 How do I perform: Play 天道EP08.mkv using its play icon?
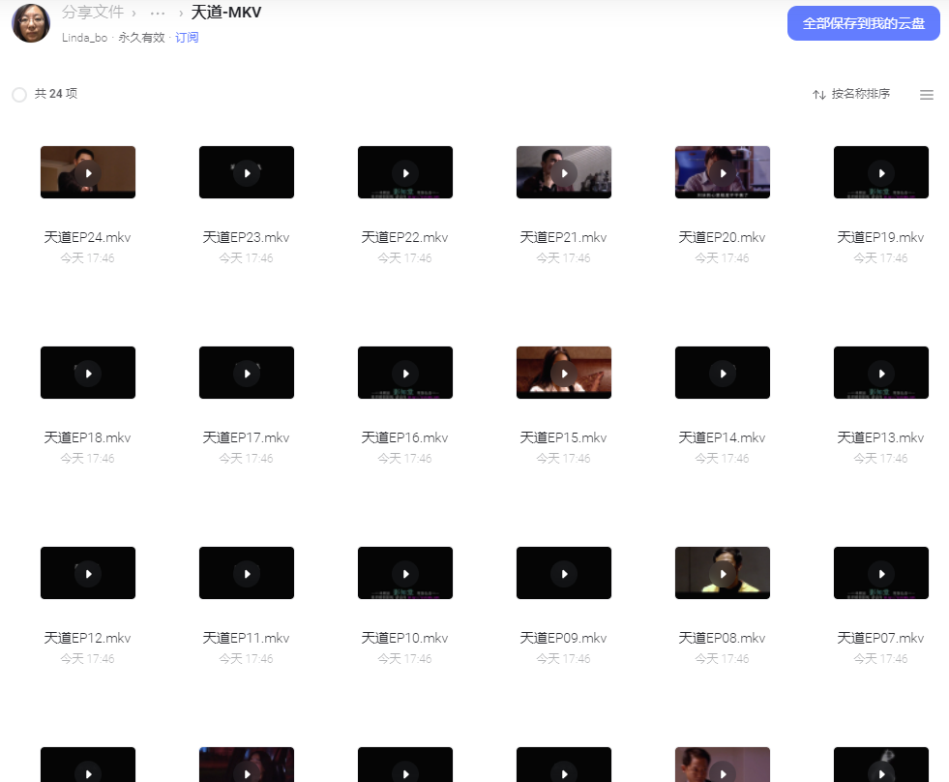pos(723,574)
